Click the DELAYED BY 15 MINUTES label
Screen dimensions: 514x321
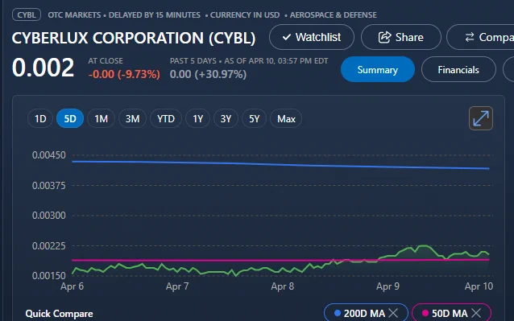click(x=155, y=15)
